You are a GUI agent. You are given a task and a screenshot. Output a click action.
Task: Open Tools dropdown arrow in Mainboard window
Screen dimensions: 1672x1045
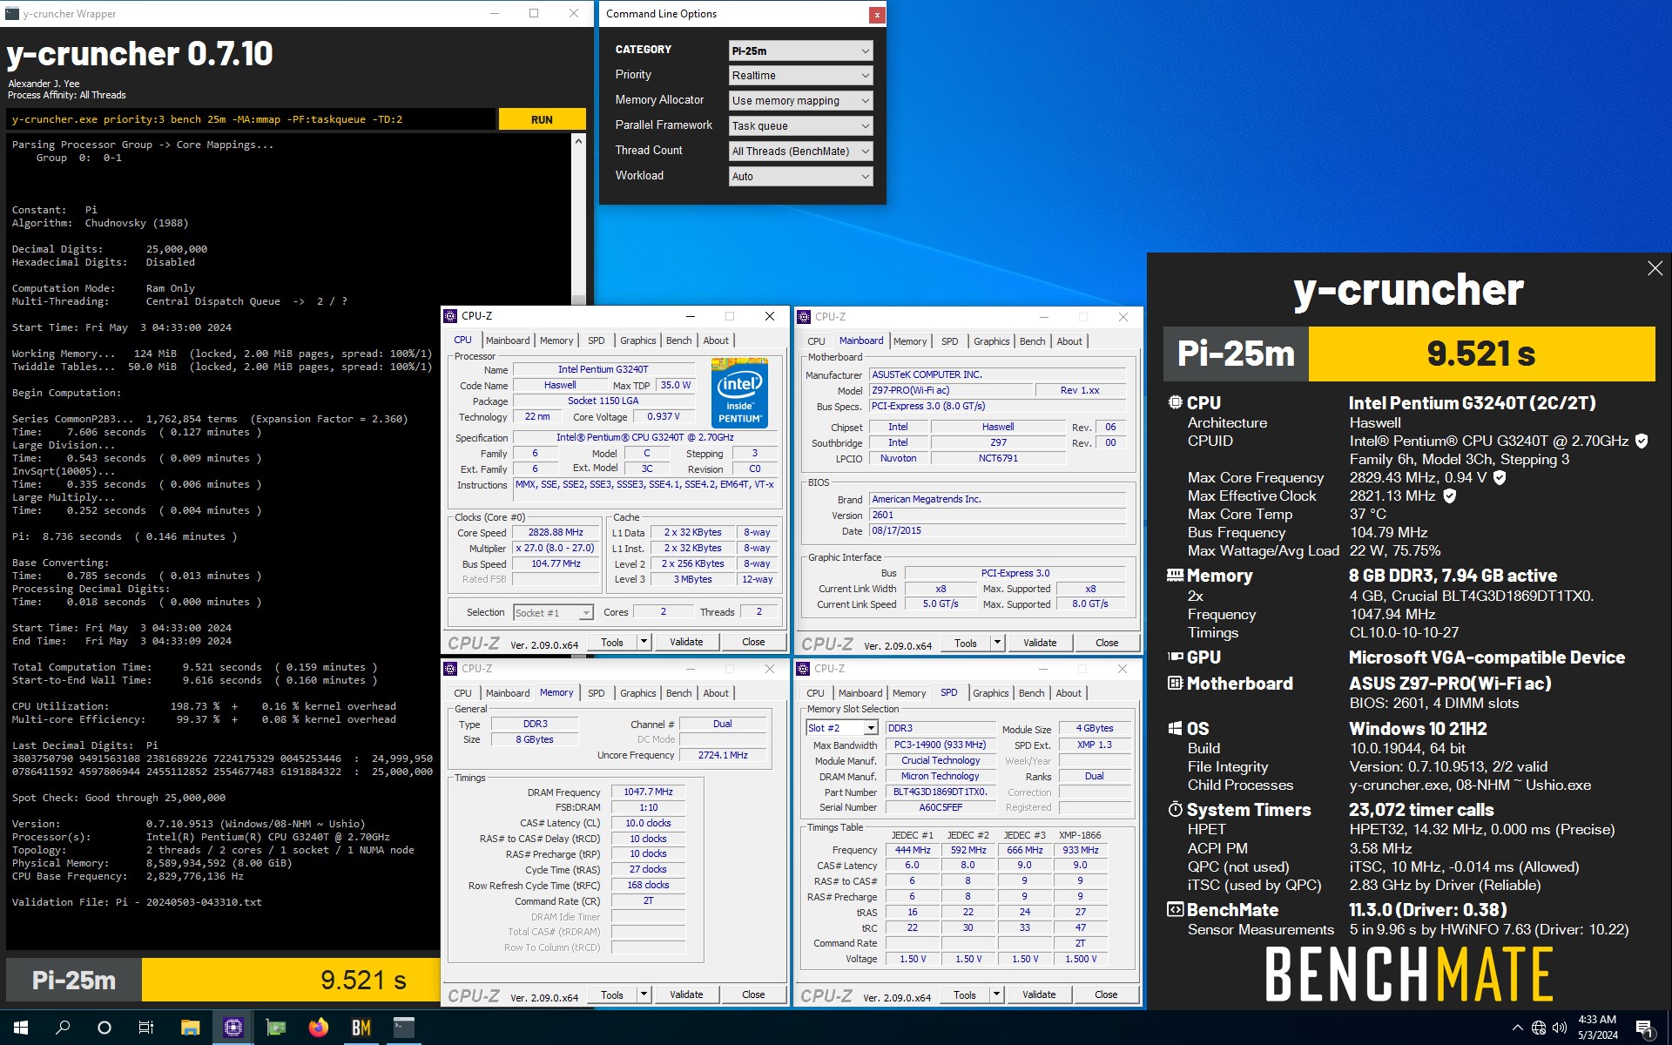[998, 643]
